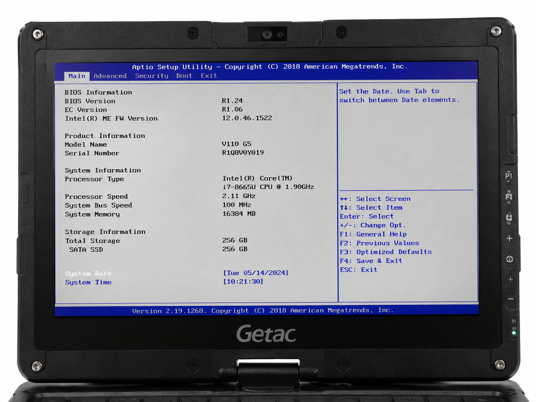This screenshot has width=536, height=402.
Task: Click the 'F2: Previous Values' hint
Action: [379, 243]
